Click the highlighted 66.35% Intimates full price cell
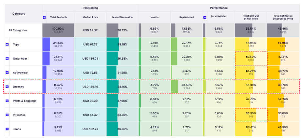Viewport: 302px width, 138px height. (x=251, y=115)
